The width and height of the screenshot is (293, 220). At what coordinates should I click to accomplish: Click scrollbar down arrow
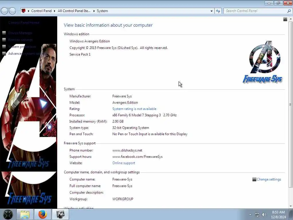[290, 206]
